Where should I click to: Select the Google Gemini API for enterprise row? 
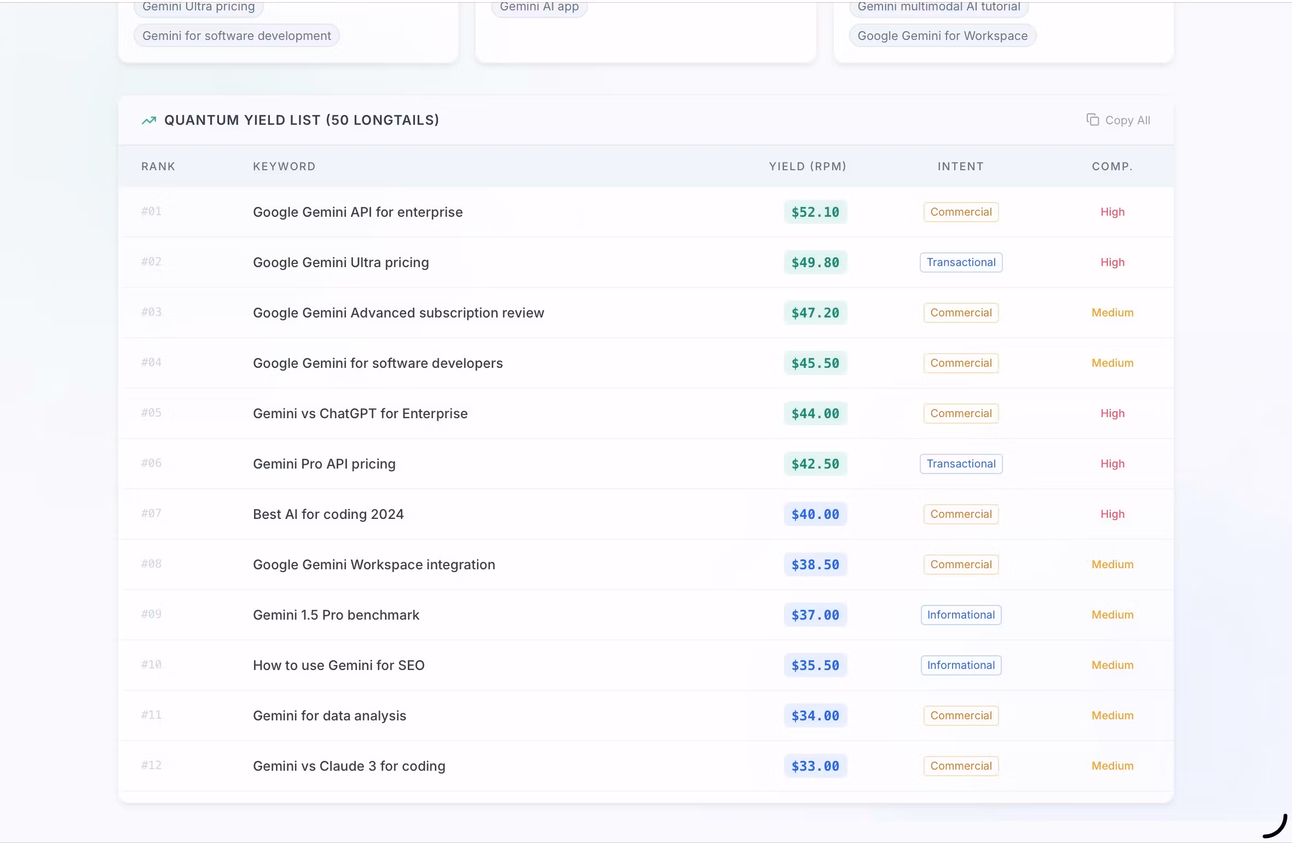click(357, 212)
